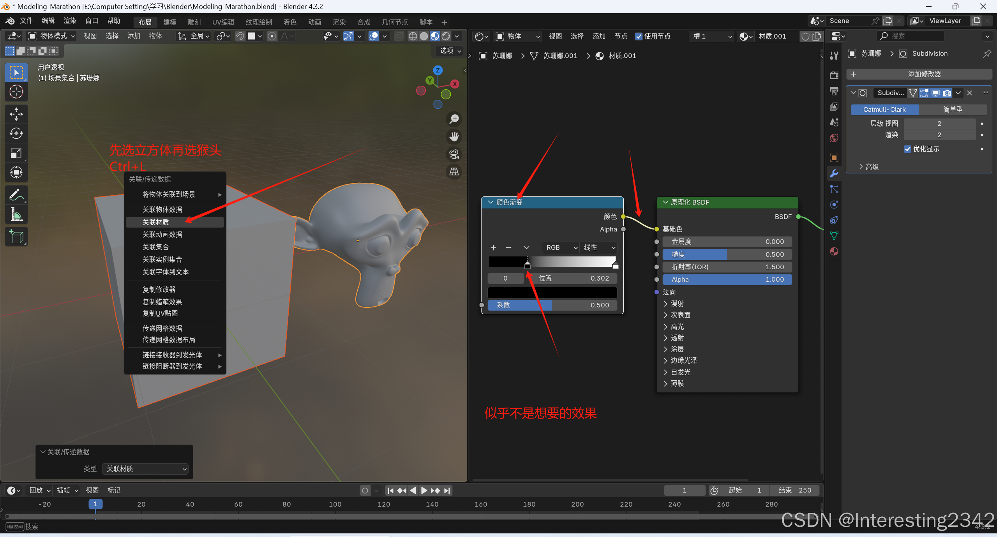Toggle camera view icon in viewport

point(454,154)
